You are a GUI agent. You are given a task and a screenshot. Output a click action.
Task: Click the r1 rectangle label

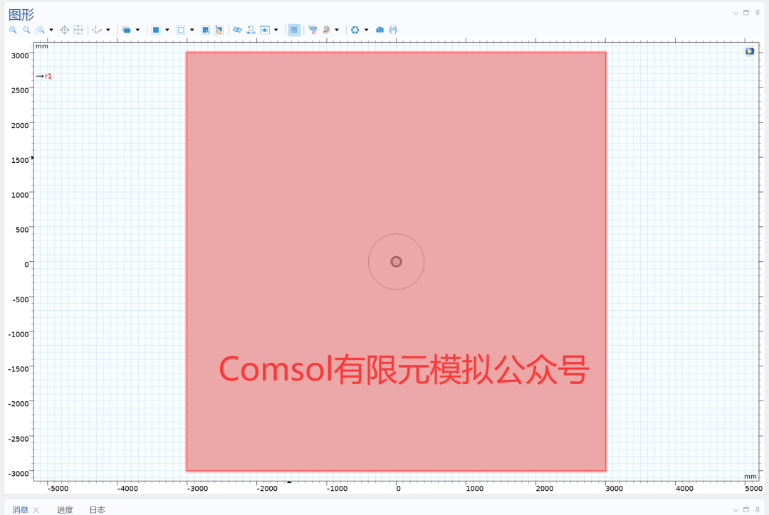(48, 76)
